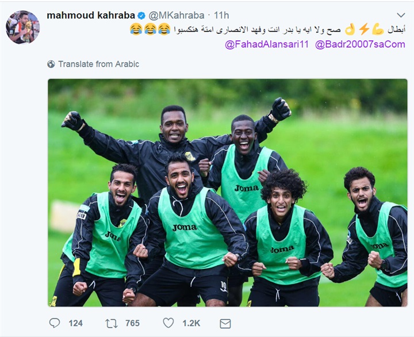
Task: Like the tweet with heart icon
Action: coord(168,323)
